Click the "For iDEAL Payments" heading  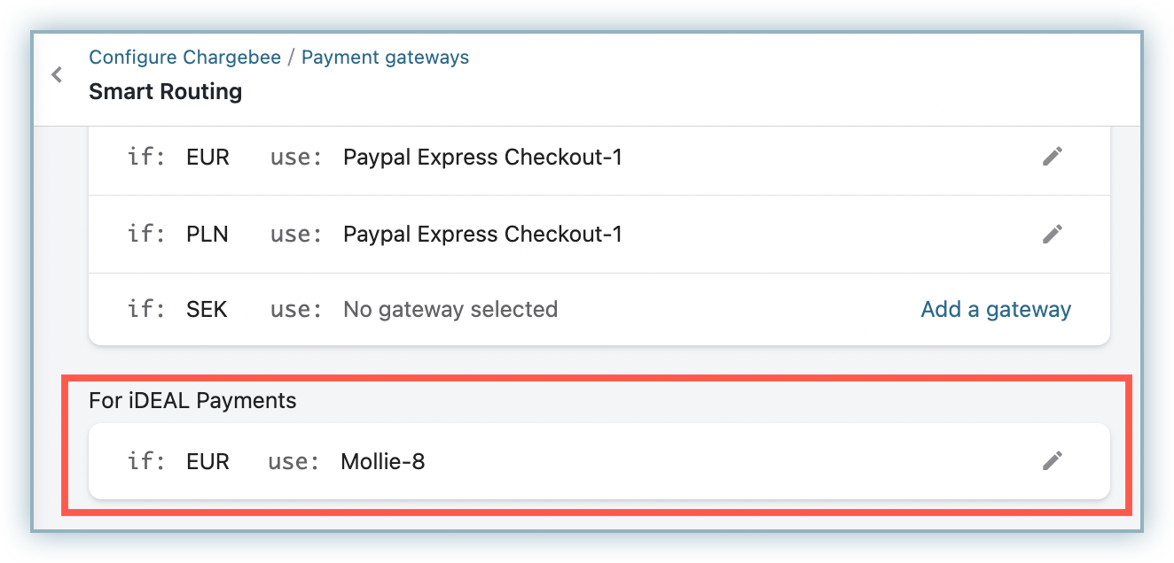192,400
